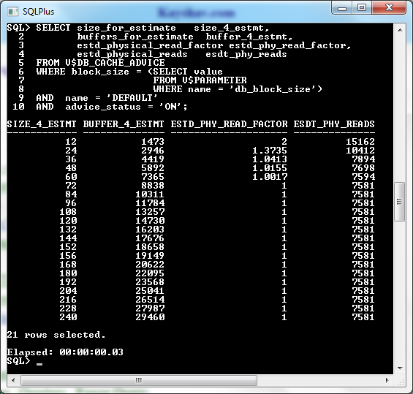Click the buffer value 27987
The height and width of the screenshot is (394, 413).
pos(150,308)
